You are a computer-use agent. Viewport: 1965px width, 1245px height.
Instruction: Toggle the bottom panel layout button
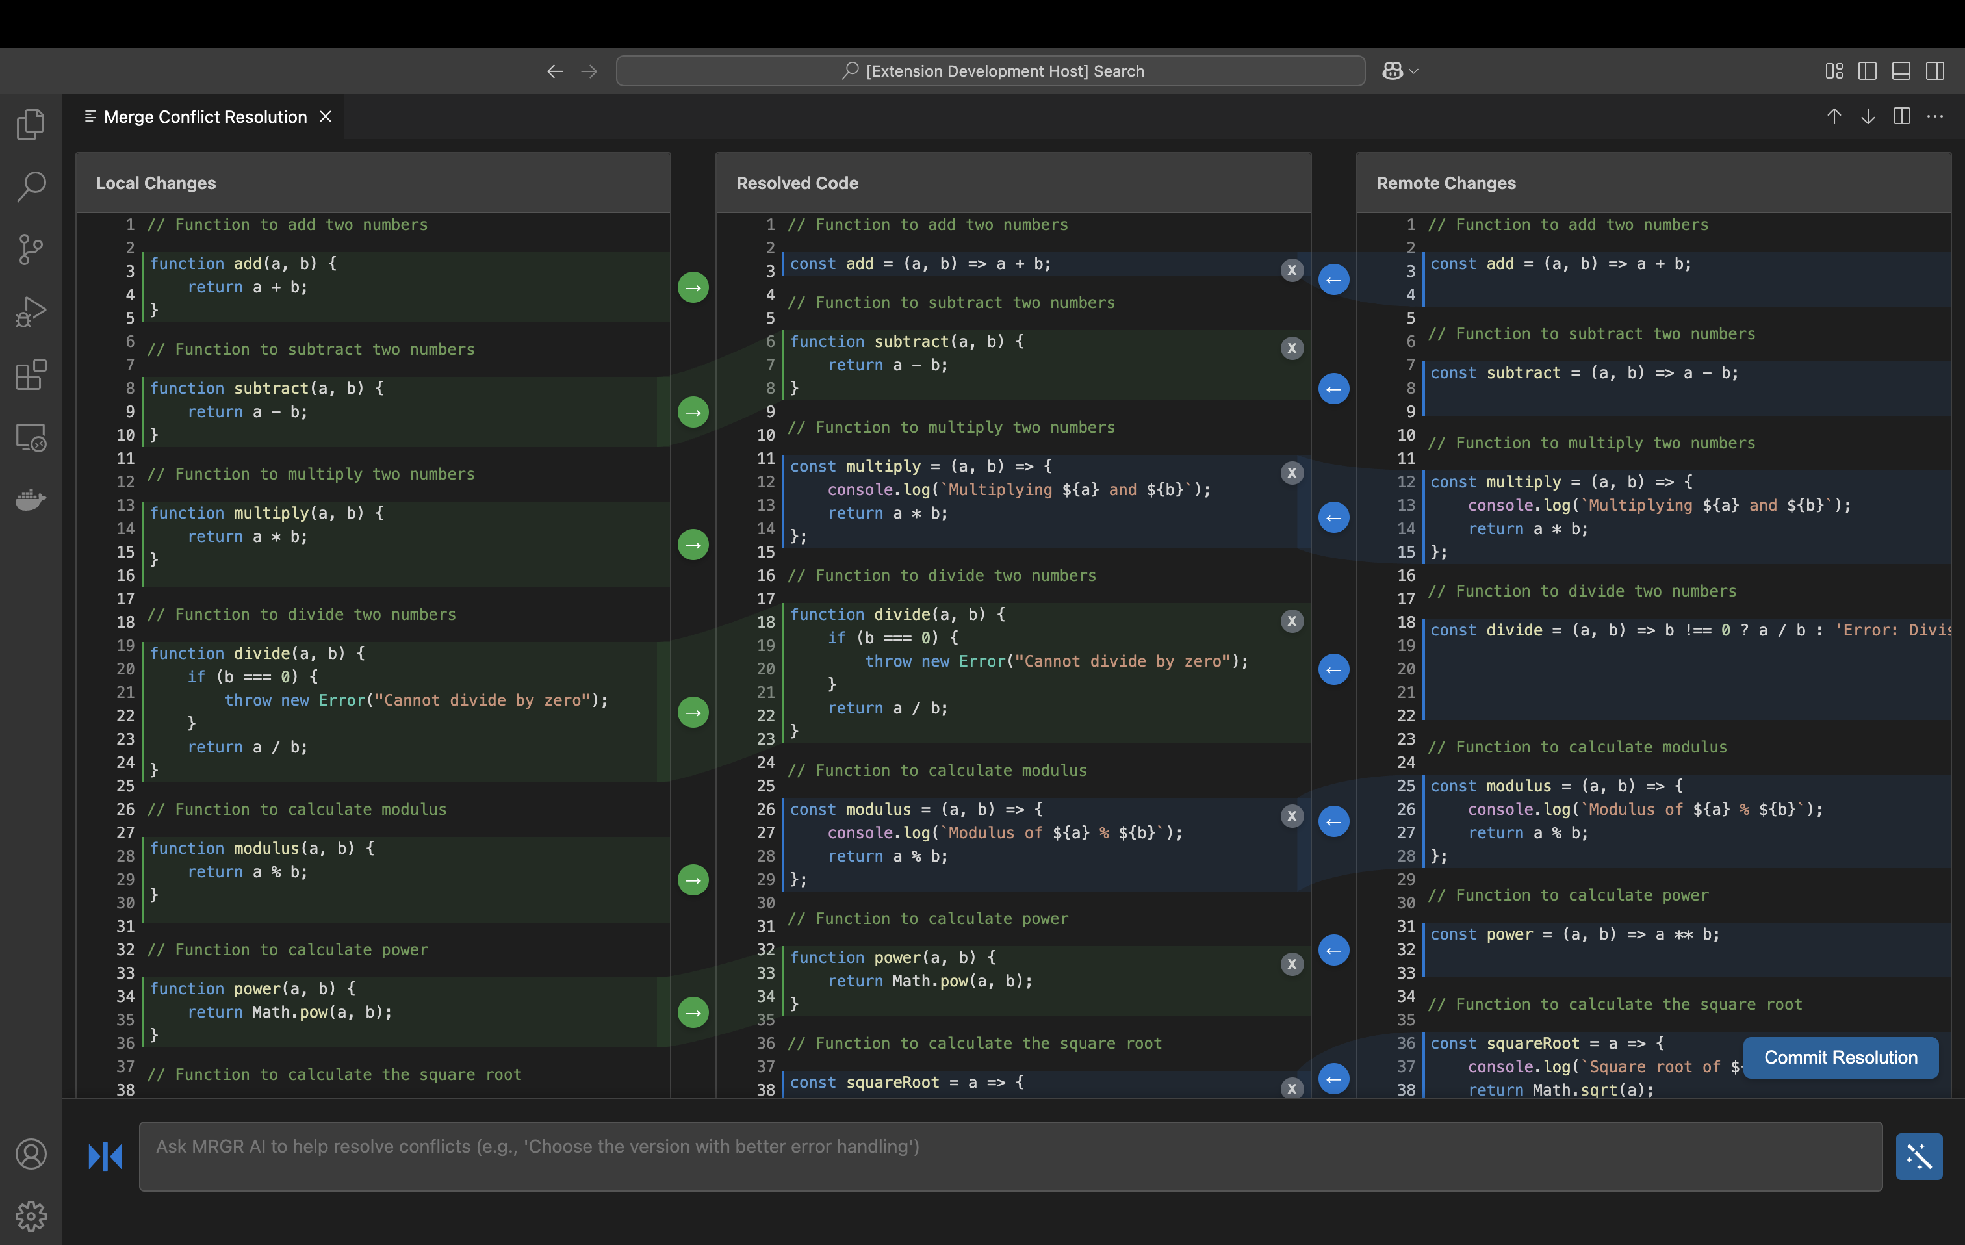click(x=1901, y=71)
